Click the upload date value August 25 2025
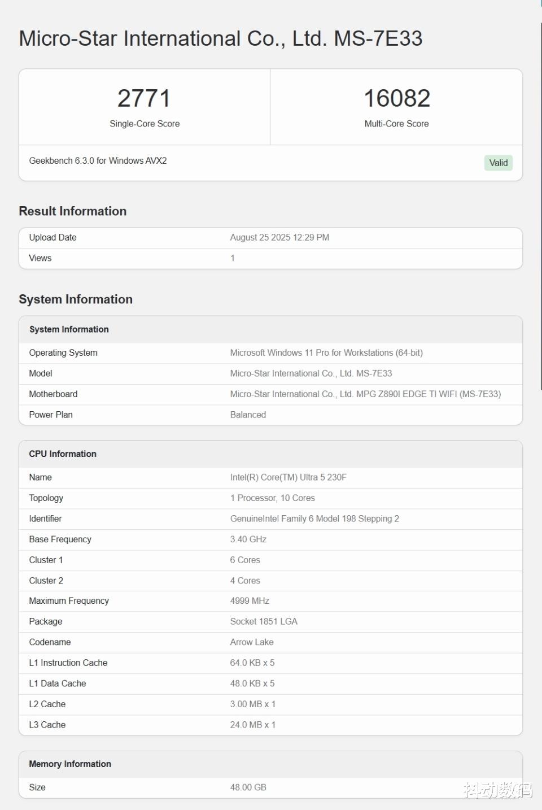 point(279,238)
